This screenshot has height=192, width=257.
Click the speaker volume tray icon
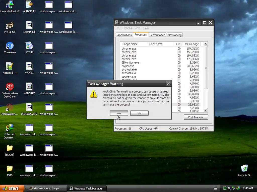tap(229, 188)
